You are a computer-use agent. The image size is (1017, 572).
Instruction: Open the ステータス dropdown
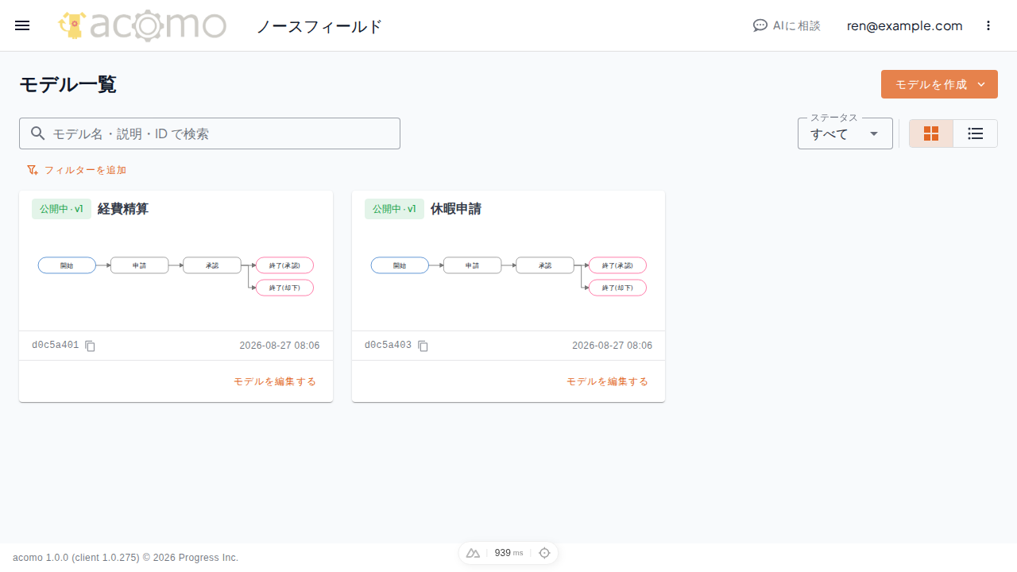845,134
